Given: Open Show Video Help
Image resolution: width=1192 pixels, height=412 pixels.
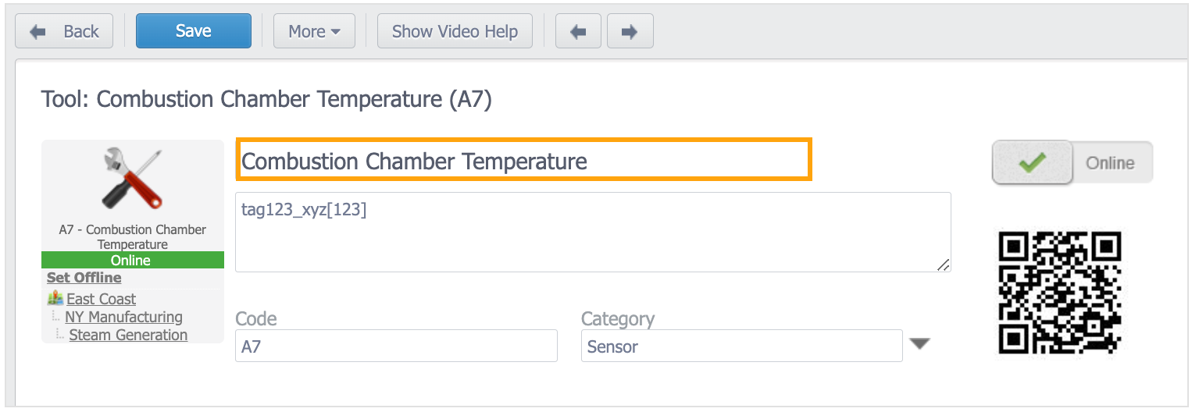Looking at the screenshot, I should (x=455, y=31).
